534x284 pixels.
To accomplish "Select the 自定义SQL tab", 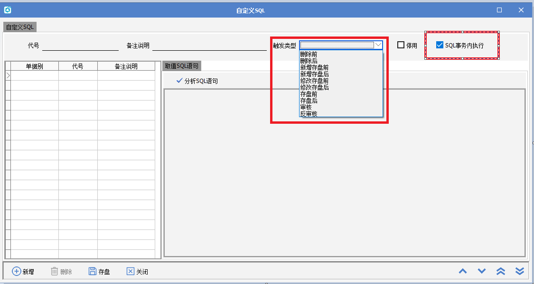I will point(20,27).
